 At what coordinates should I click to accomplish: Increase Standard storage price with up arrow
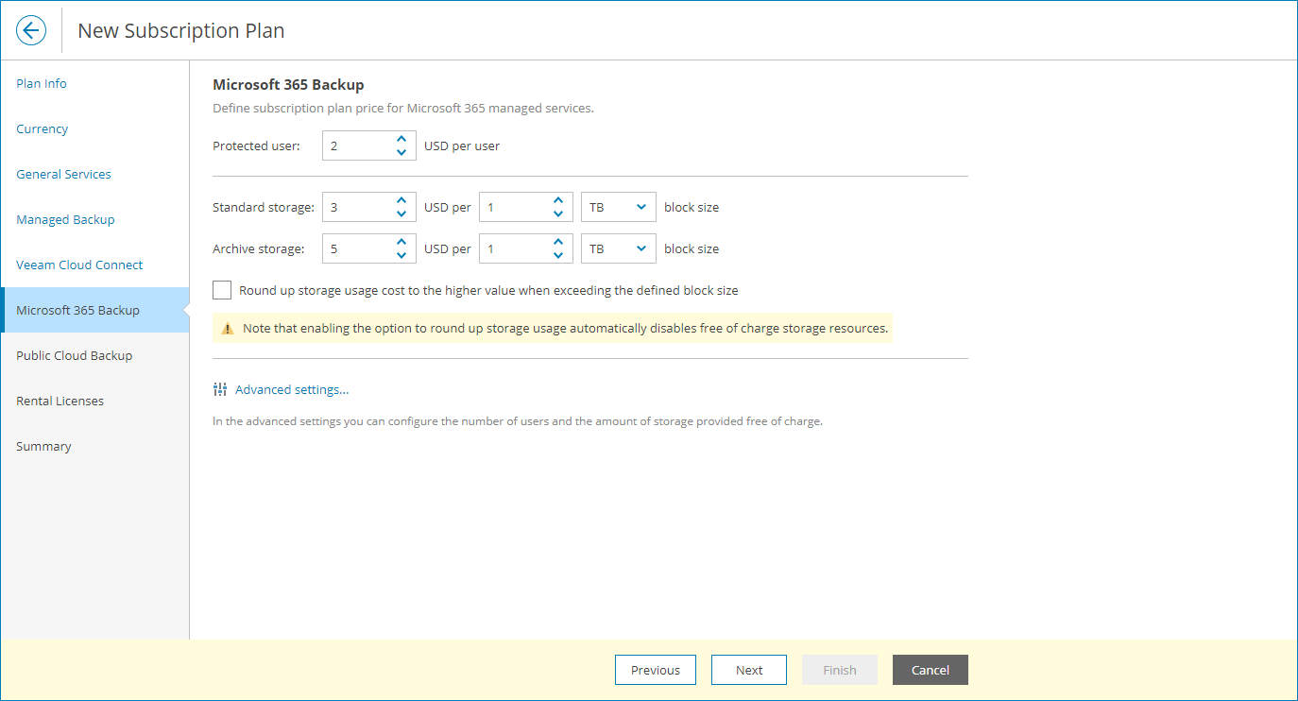coord(401,200)
